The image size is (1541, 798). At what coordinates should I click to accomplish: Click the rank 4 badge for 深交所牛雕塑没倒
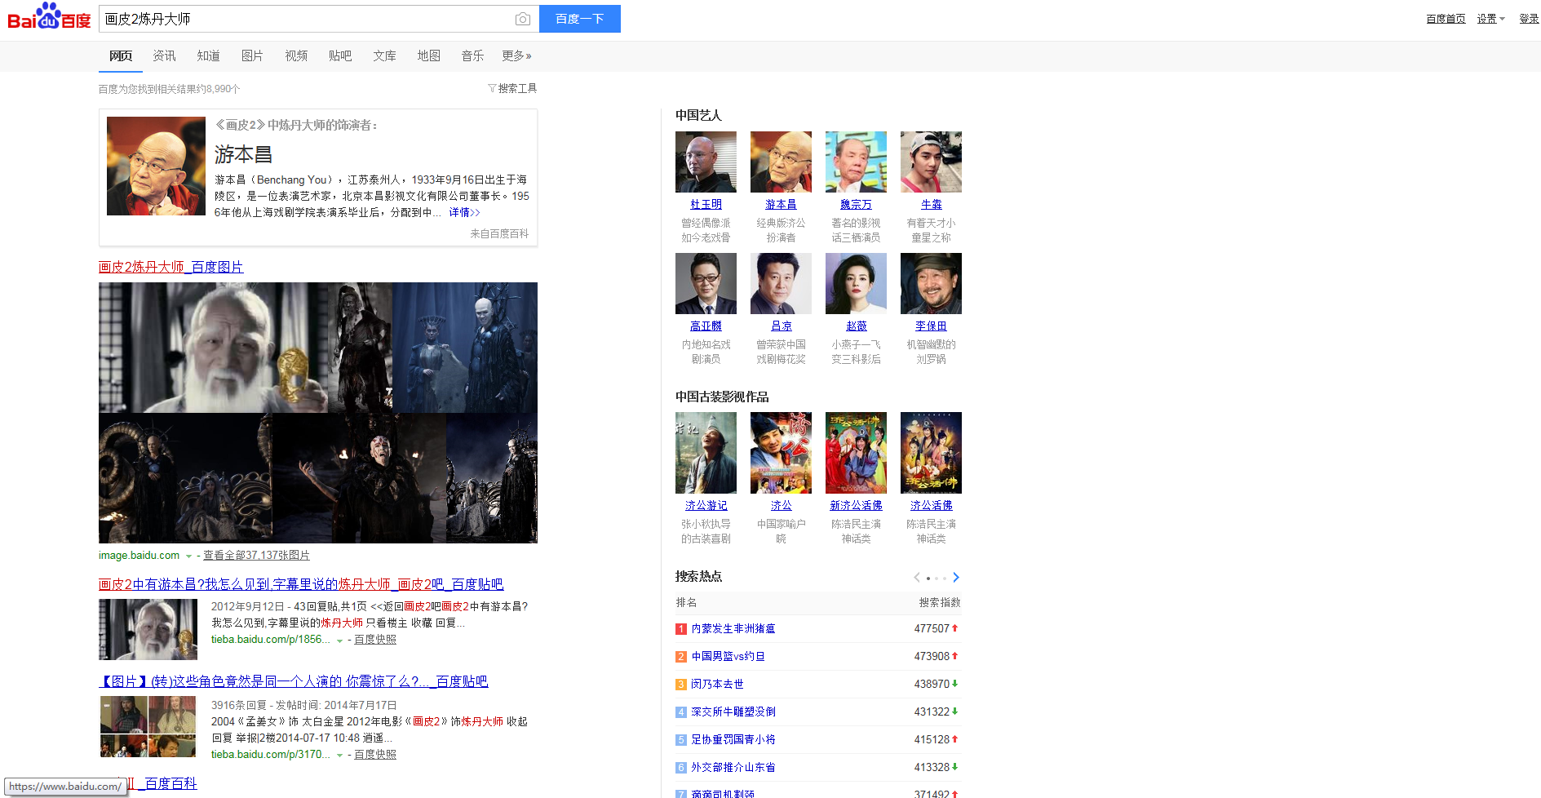tap(681, 712)
